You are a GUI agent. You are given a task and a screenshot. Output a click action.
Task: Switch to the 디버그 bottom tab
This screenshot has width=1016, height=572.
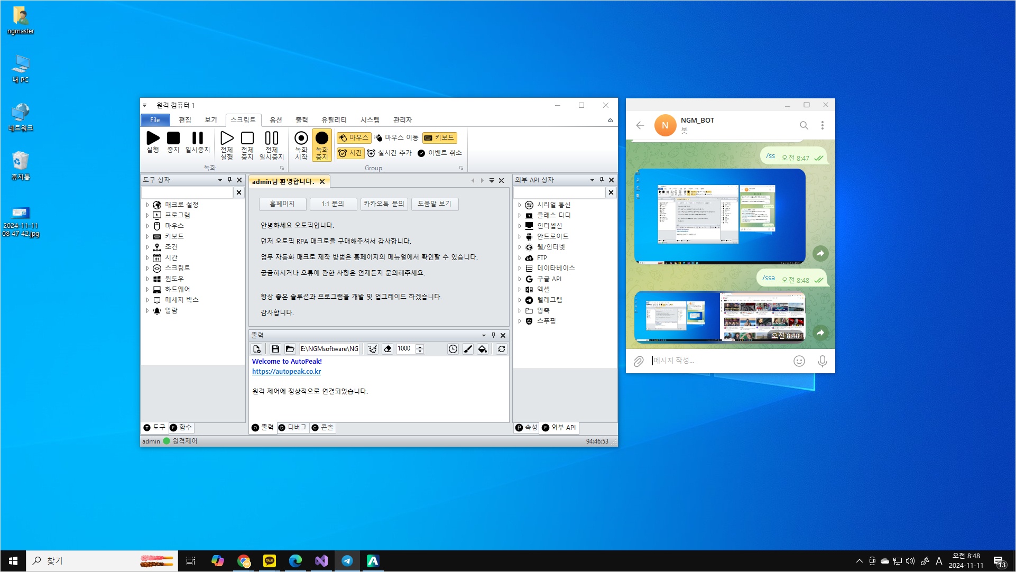292,427
